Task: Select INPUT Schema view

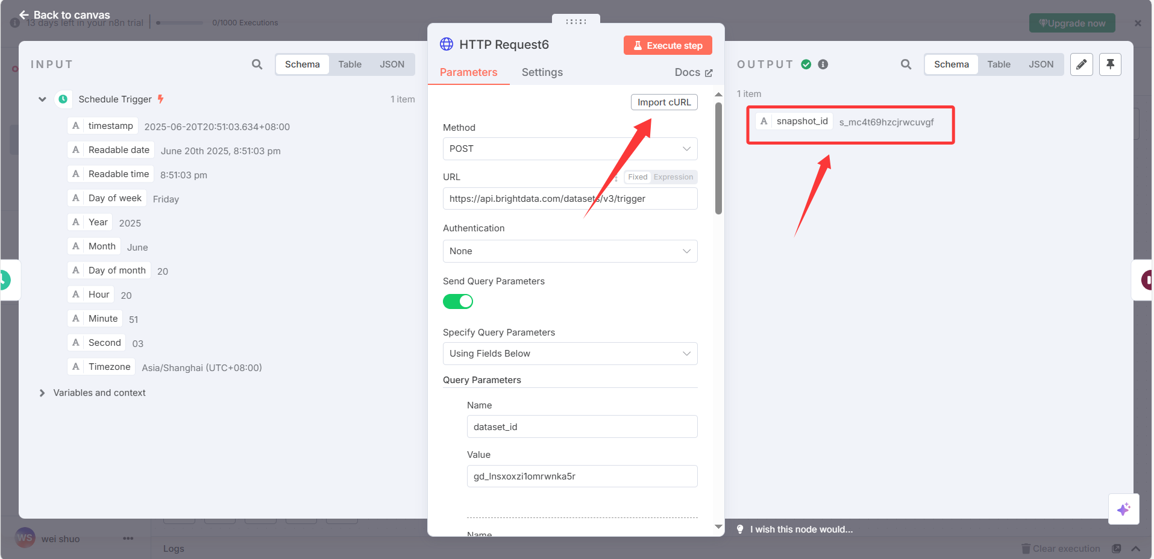Action: coord(303,64)
